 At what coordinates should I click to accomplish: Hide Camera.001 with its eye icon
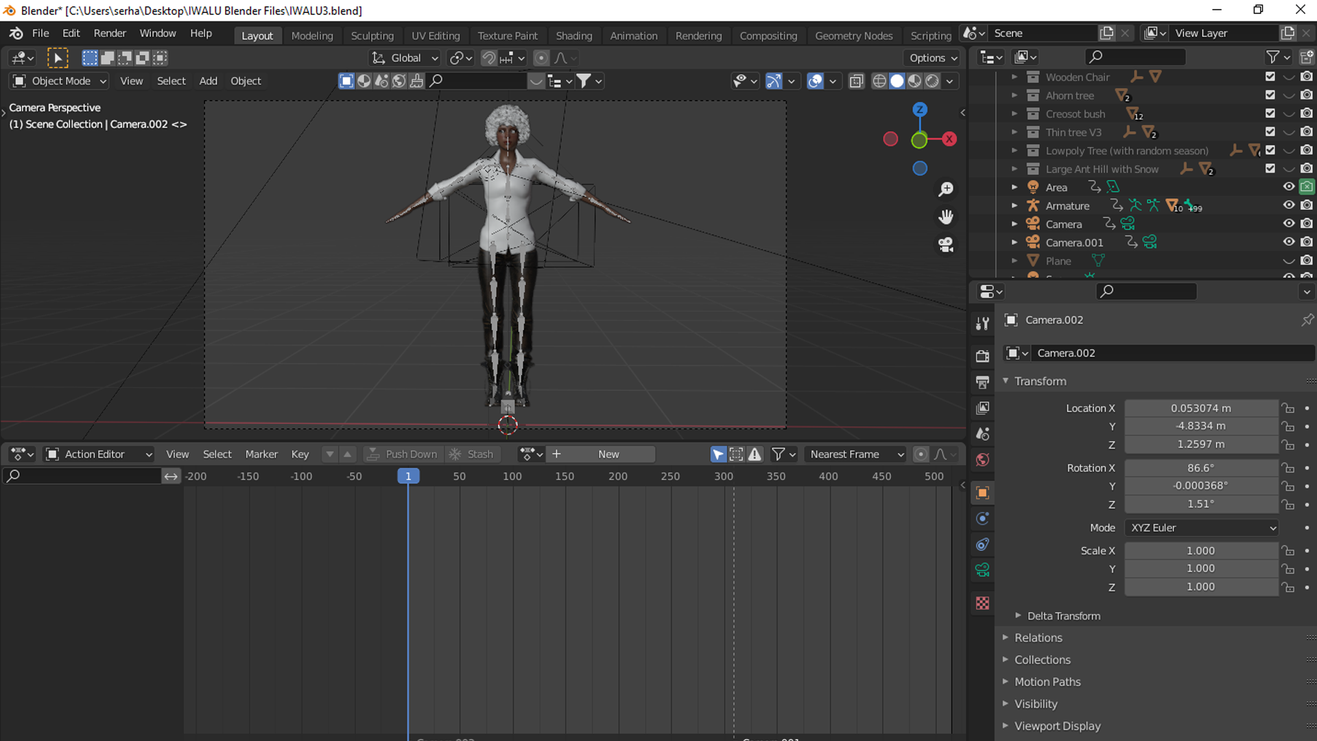tap(1289, 242)
